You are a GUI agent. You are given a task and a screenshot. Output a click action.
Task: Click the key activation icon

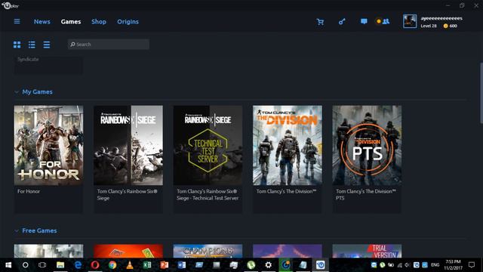click(x=342, y=22)
